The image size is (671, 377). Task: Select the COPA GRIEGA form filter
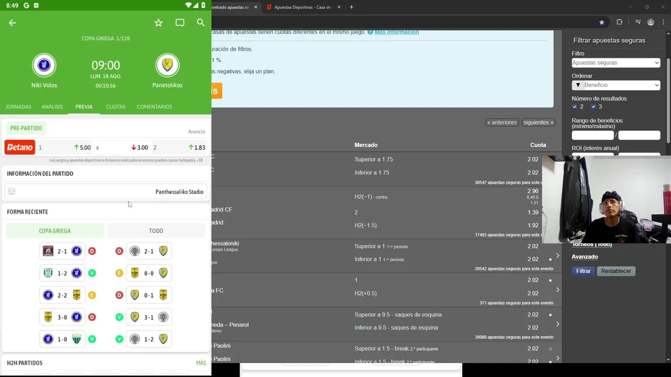point(55,231)
